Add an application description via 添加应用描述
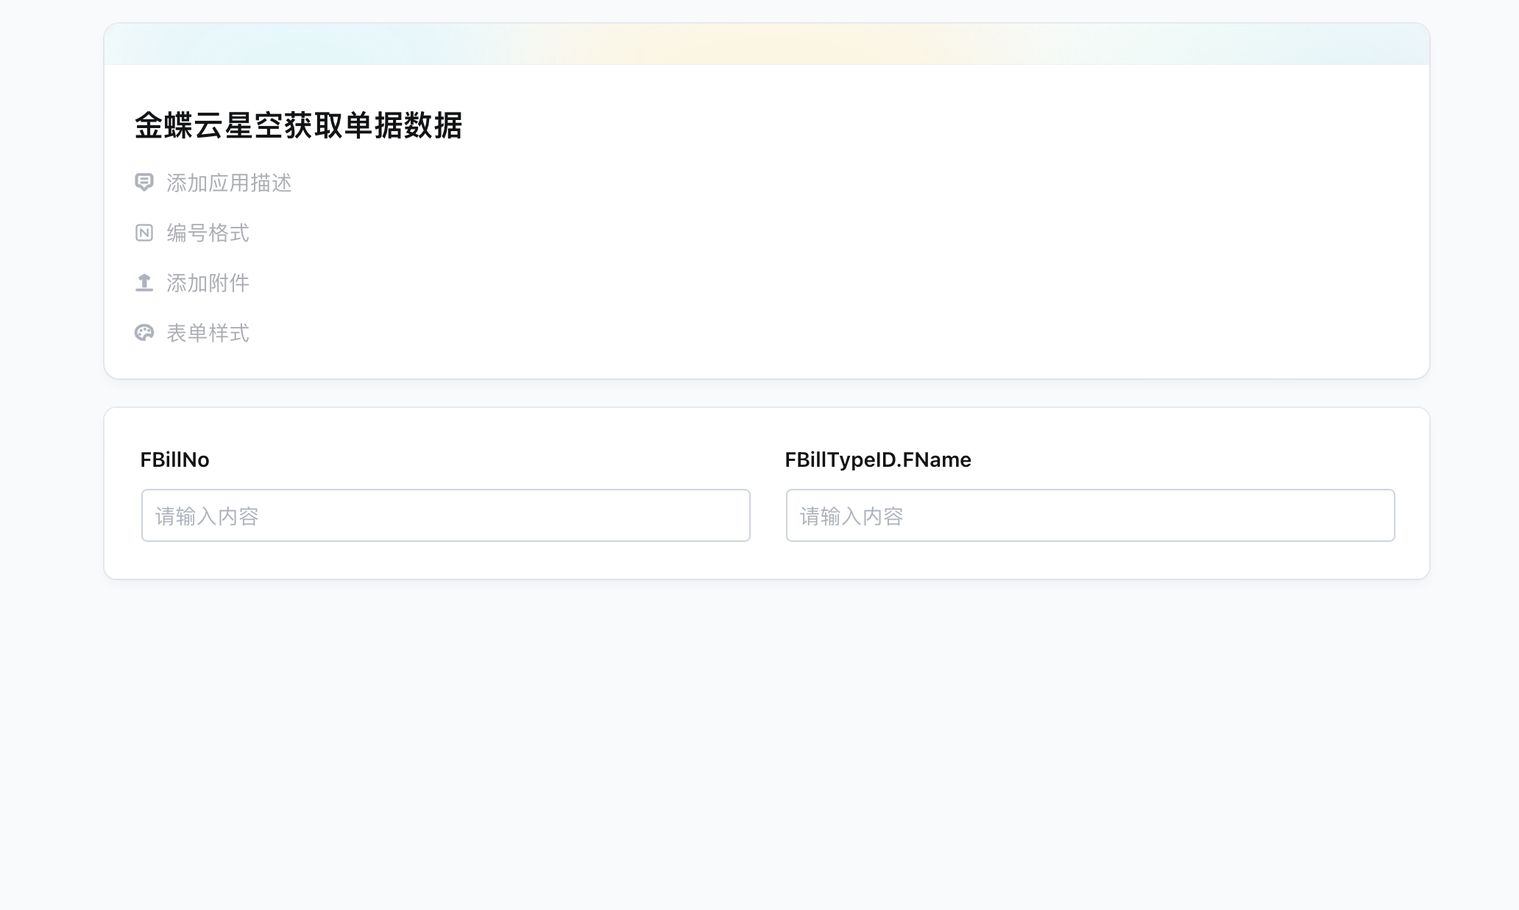 point(229,183)
